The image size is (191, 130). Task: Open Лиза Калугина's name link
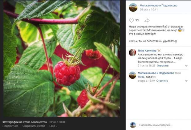pyautogui.click(x=147, y=51)
